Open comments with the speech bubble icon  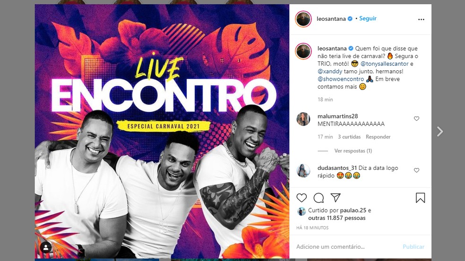pos(319,198)
